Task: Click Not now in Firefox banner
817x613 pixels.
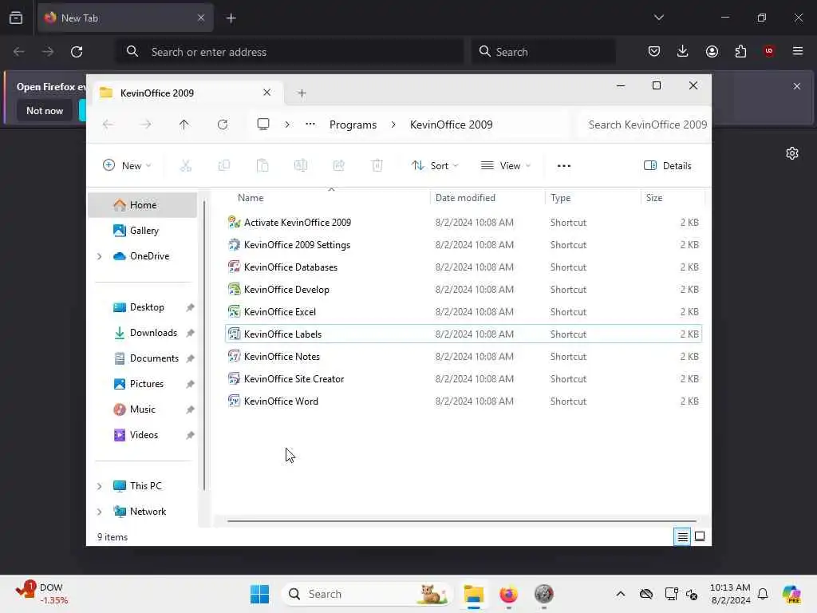Action: pyautogui.click(x=45, y=111)
